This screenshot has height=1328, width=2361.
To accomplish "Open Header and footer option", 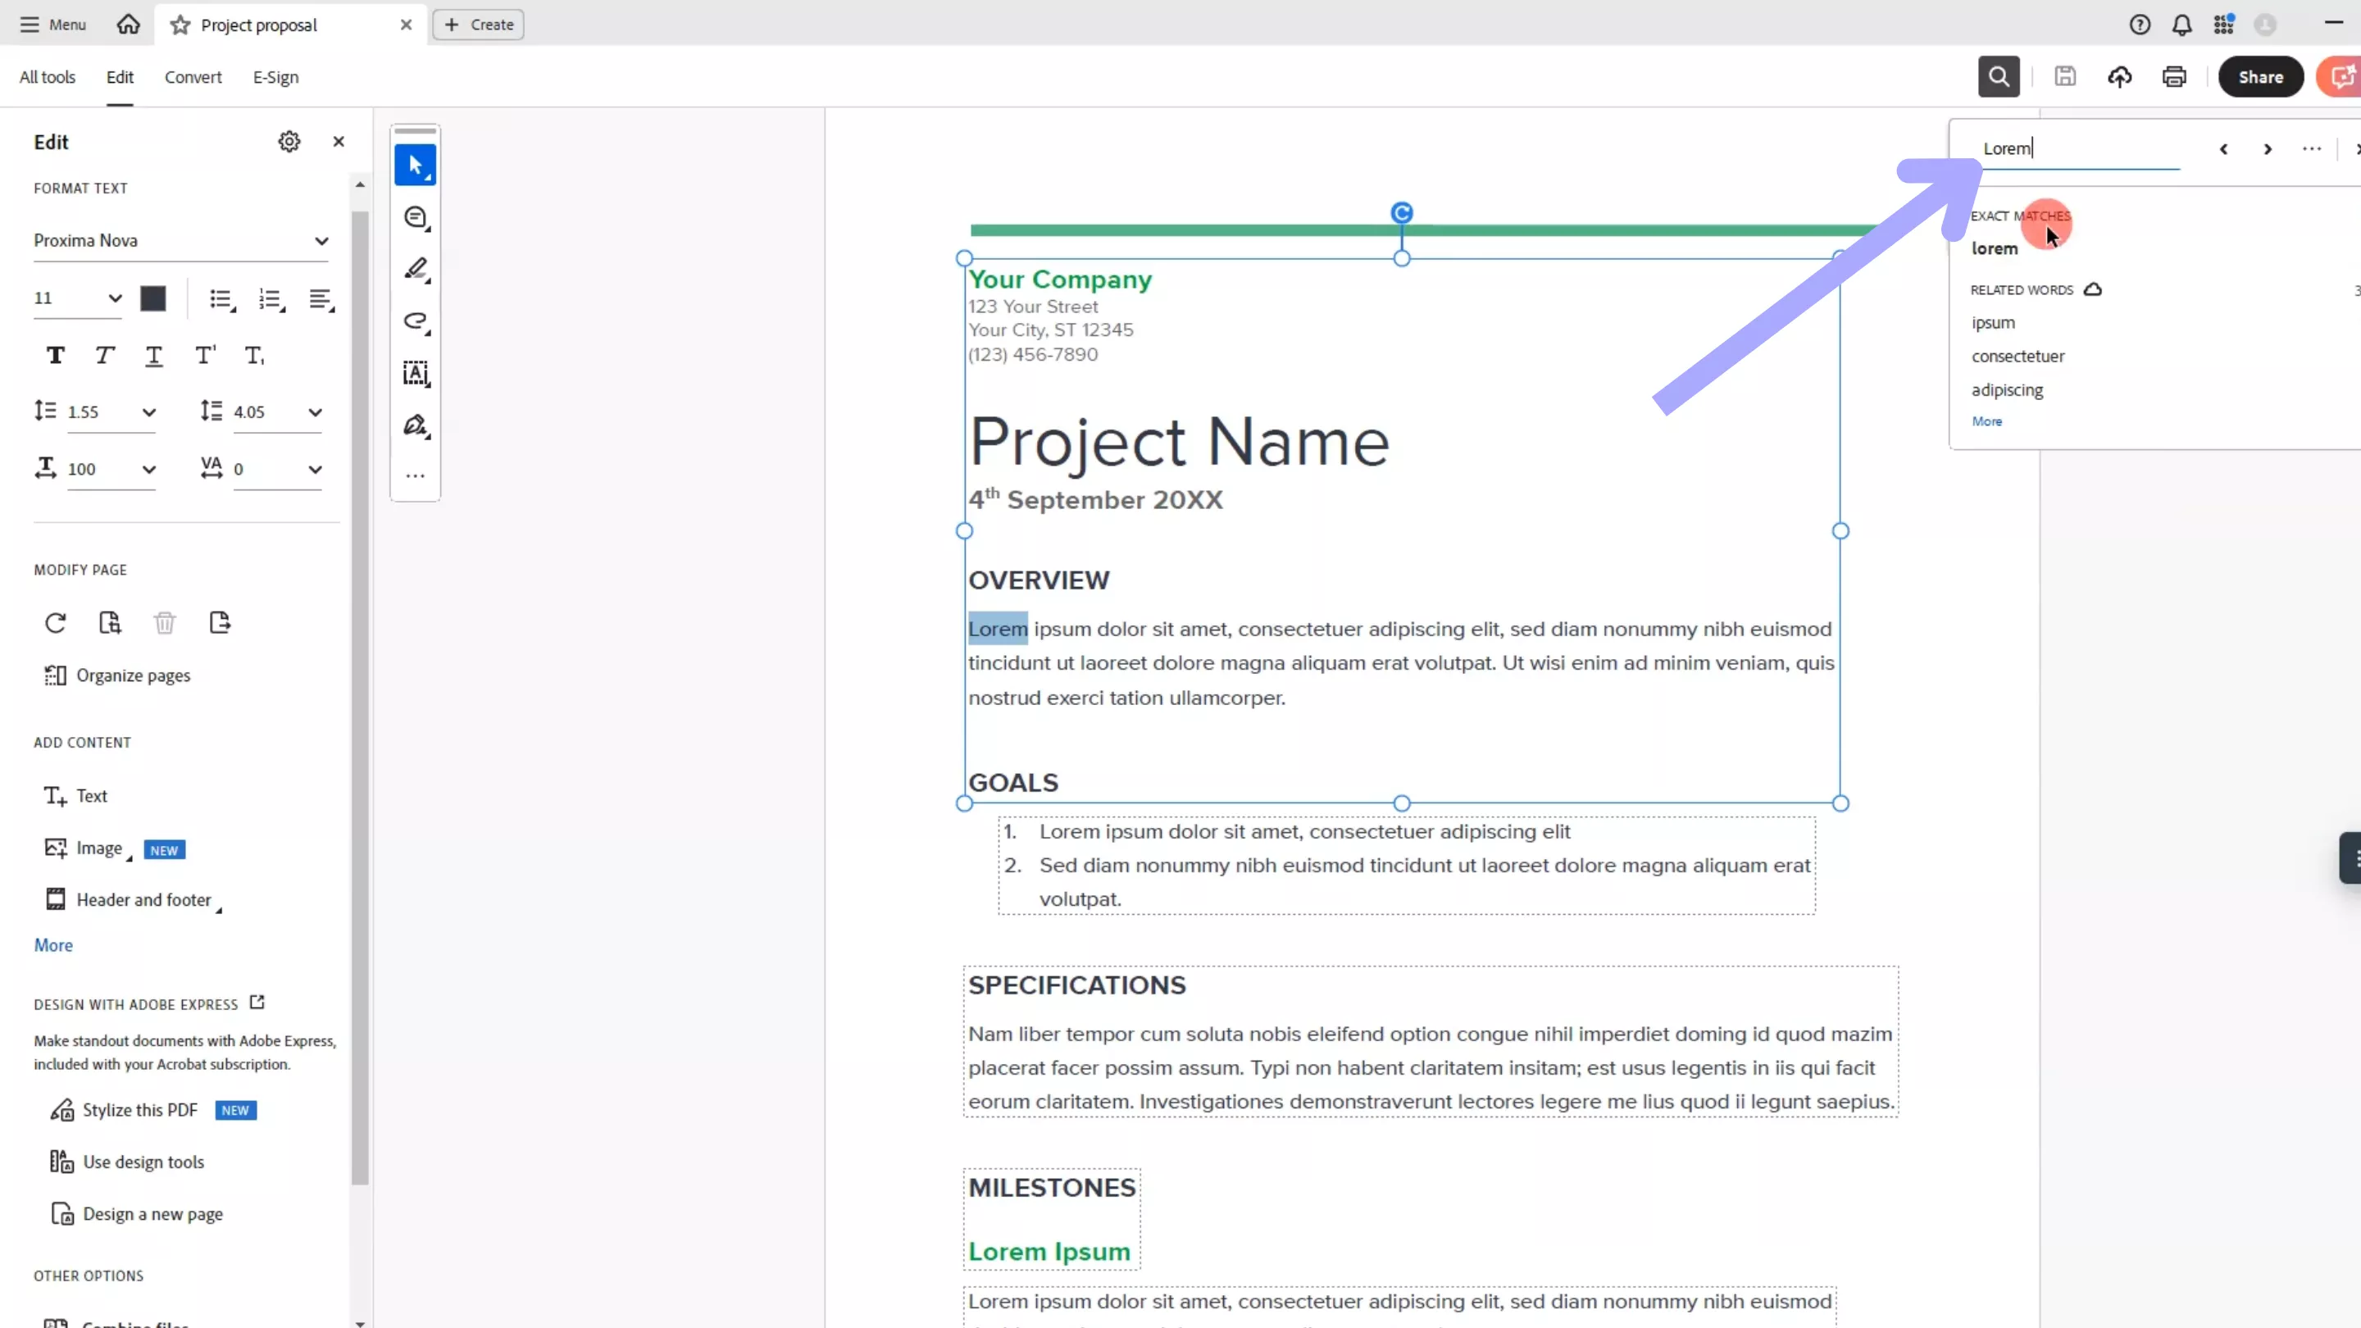I will (x=133, y=900).
